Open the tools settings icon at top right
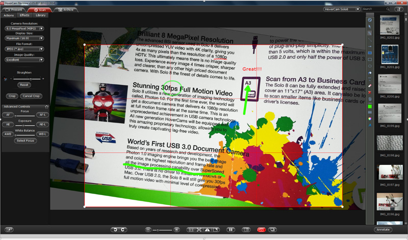The image size is (408, 240). point(399,9)
